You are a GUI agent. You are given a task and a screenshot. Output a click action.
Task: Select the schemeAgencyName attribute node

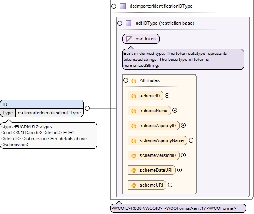(x=158, y=140)
